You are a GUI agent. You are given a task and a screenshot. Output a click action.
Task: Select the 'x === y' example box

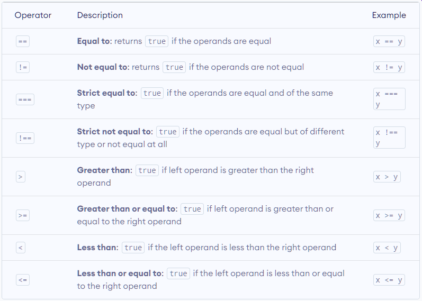tap(389, 99)
